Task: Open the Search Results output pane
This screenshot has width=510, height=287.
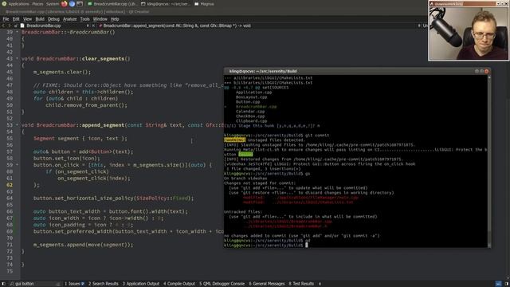Action: [104, 284]
